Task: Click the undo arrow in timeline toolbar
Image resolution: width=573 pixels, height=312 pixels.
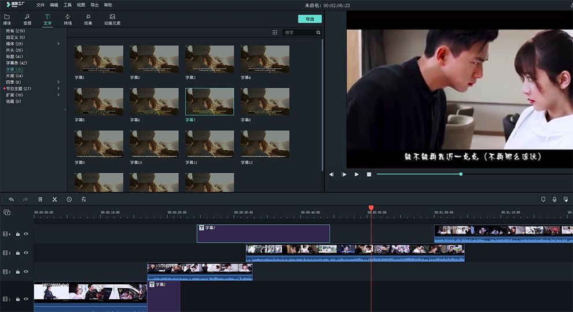Action: click(11, 199)
